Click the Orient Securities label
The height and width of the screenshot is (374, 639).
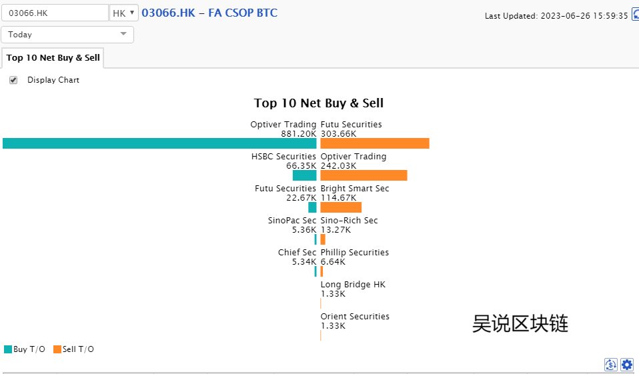[355, 317]
